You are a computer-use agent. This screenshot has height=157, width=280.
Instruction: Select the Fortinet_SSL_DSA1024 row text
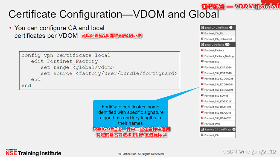coord(218,67)
